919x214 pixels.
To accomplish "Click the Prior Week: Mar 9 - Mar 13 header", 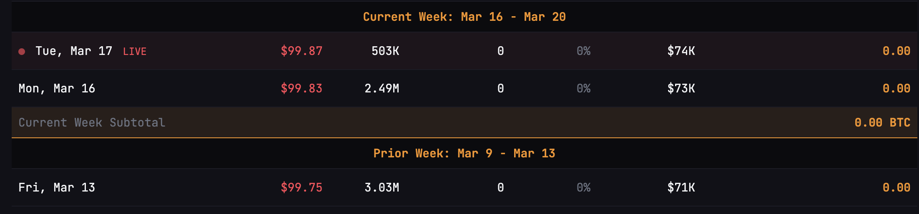I will (x=464, y=153).
